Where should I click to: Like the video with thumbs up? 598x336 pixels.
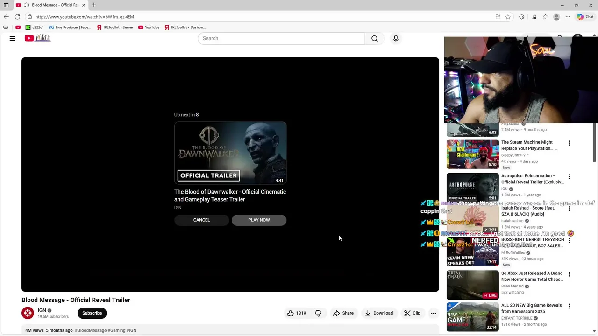[x=296, y=313]
